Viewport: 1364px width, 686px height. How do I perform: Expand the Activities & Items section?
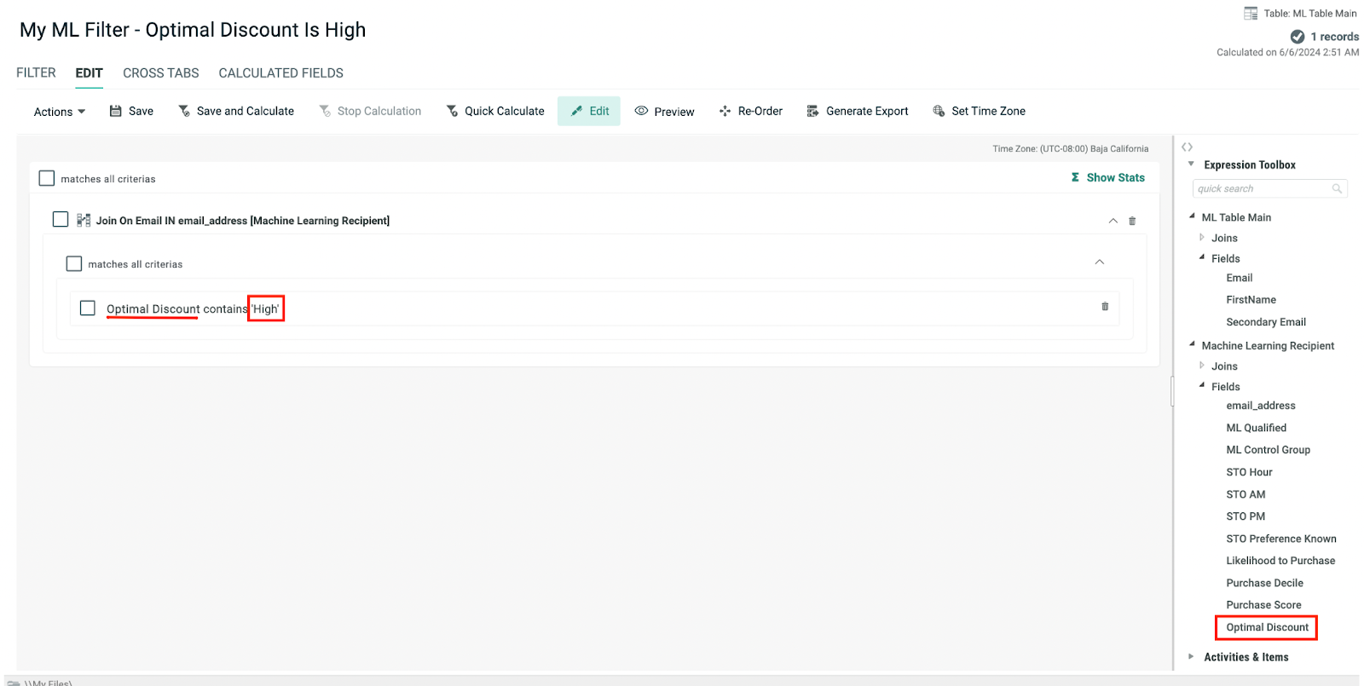[1191, 656]
